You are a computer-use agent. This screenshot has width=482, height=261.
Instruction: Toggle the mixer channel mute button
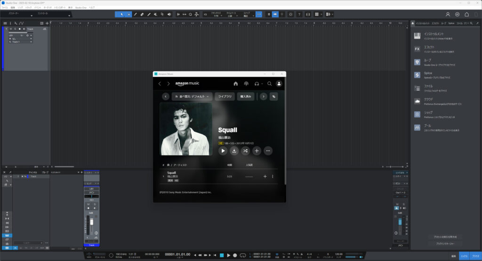click(x=88, y=204)
